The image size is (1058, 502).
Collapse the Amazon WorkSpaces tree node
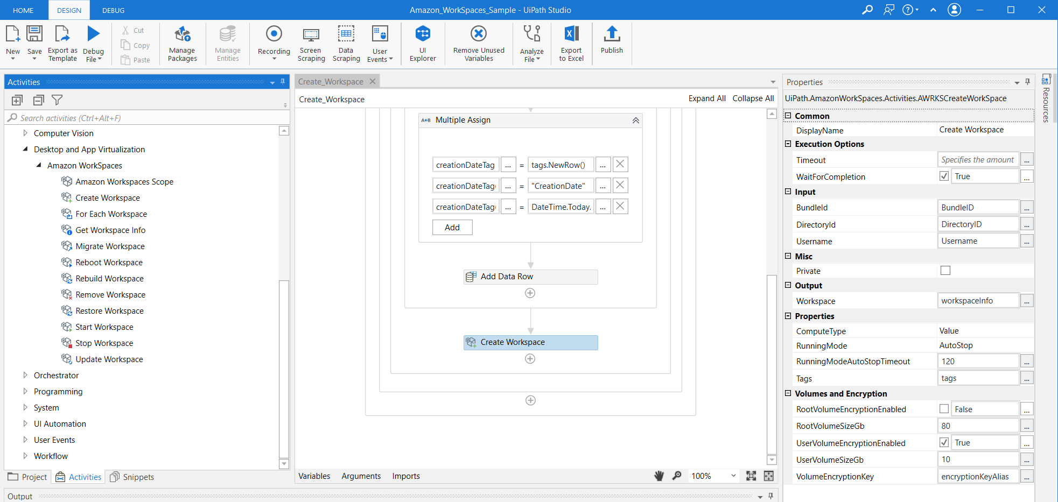pos(38,165)
